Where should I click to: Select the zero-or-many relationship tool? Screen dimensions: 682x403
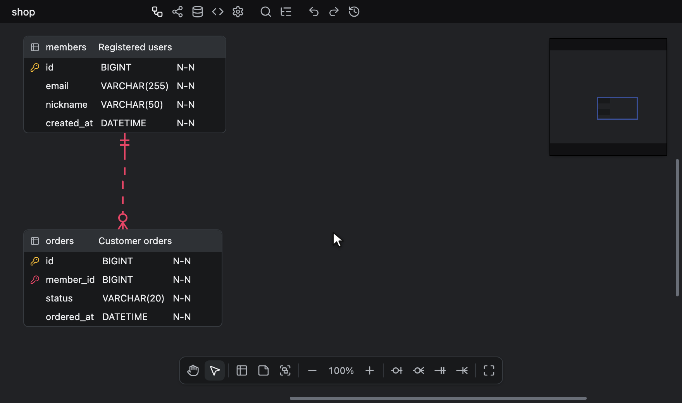click(418, 370)
